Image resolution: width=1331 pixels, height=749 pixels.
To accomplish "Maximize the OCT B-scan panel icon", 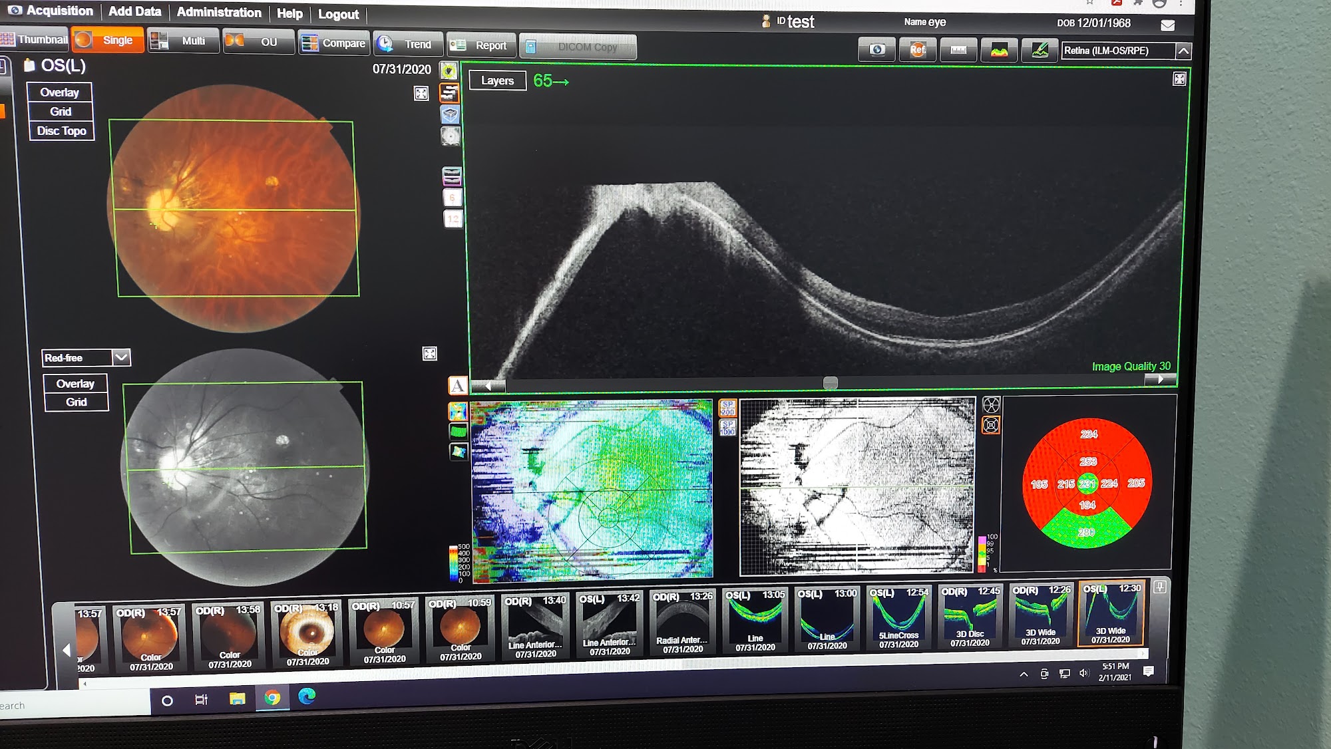I will pos(1179,79).
